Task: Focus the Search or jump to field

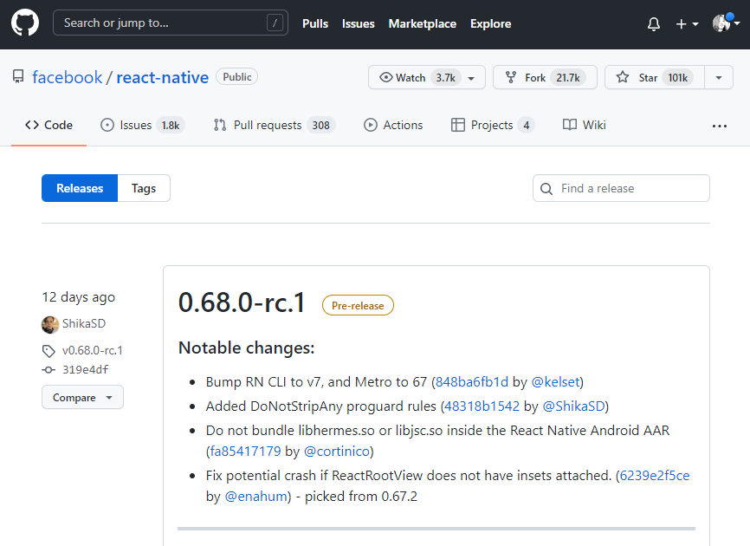Action: pos(171,23)
